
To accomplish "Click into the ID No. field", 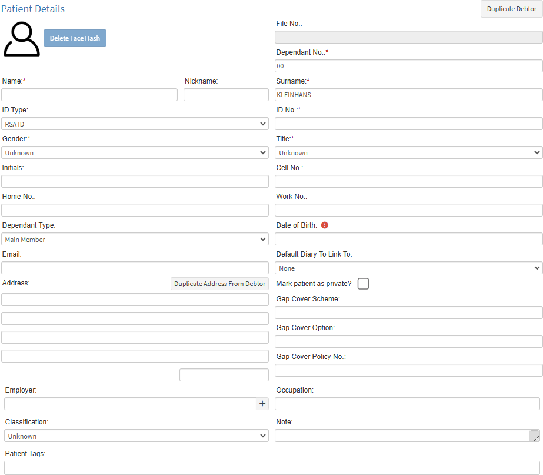I will coord(408,124).
